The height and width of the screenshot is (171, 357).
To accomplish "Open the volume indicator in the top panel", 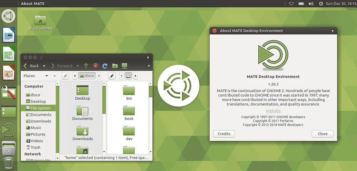I will (x=311, y=4).
